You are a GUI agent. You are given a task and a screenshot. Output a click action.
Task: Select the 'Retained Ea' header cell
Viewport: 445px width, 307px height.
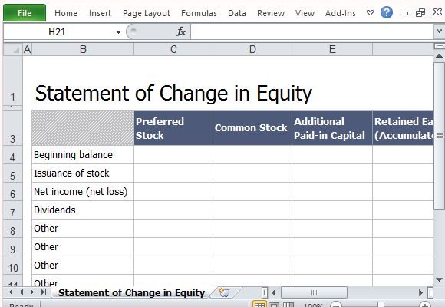(x=403, y=128)
